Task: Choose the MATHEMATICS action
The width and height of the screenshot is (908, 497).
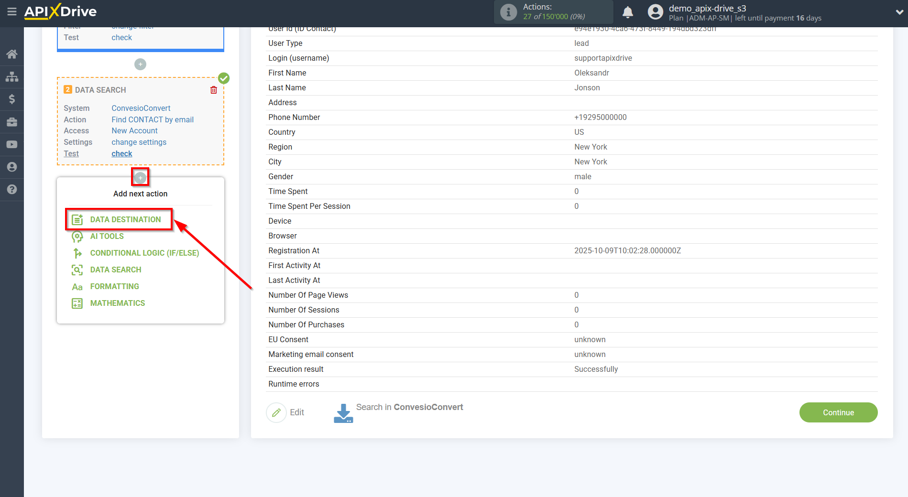Action: 117,303
